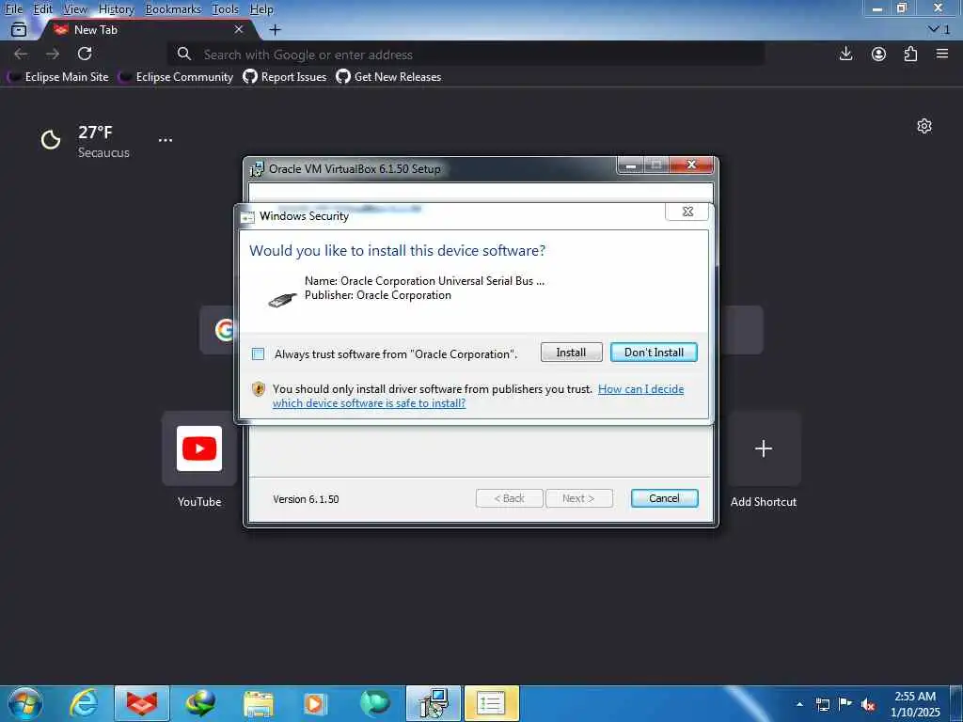
Task: Open the History menu
Action: click(x=116, y=9)
